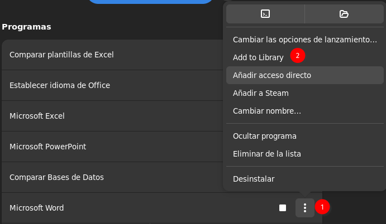386x224 pixels.
Task: Click the red badge numbered 2
Action: pyautogui.click(x=298, y=56)
